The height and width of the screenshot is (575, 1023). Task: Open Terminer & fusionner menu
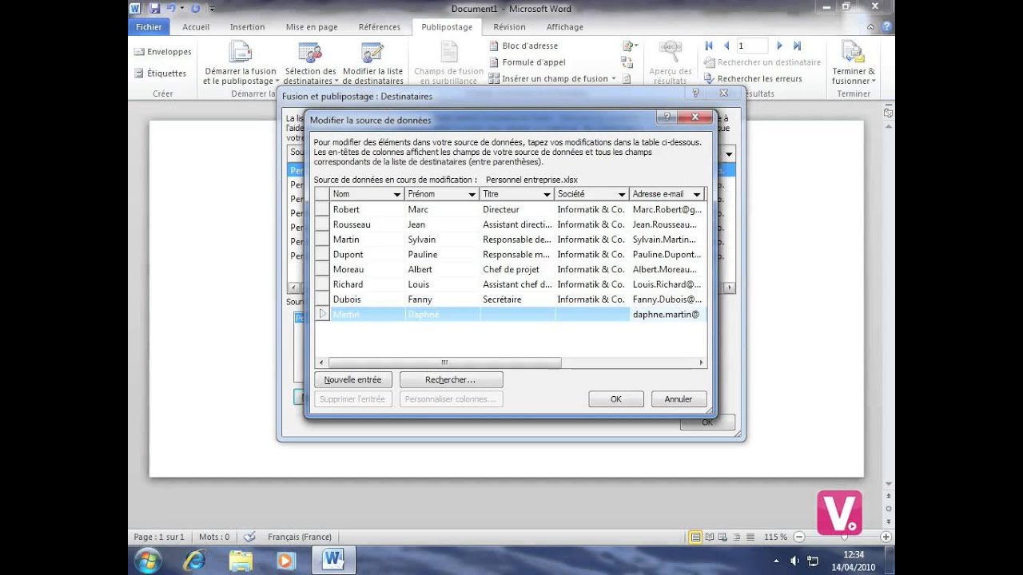pyautogui.click(x=854, y=63)
